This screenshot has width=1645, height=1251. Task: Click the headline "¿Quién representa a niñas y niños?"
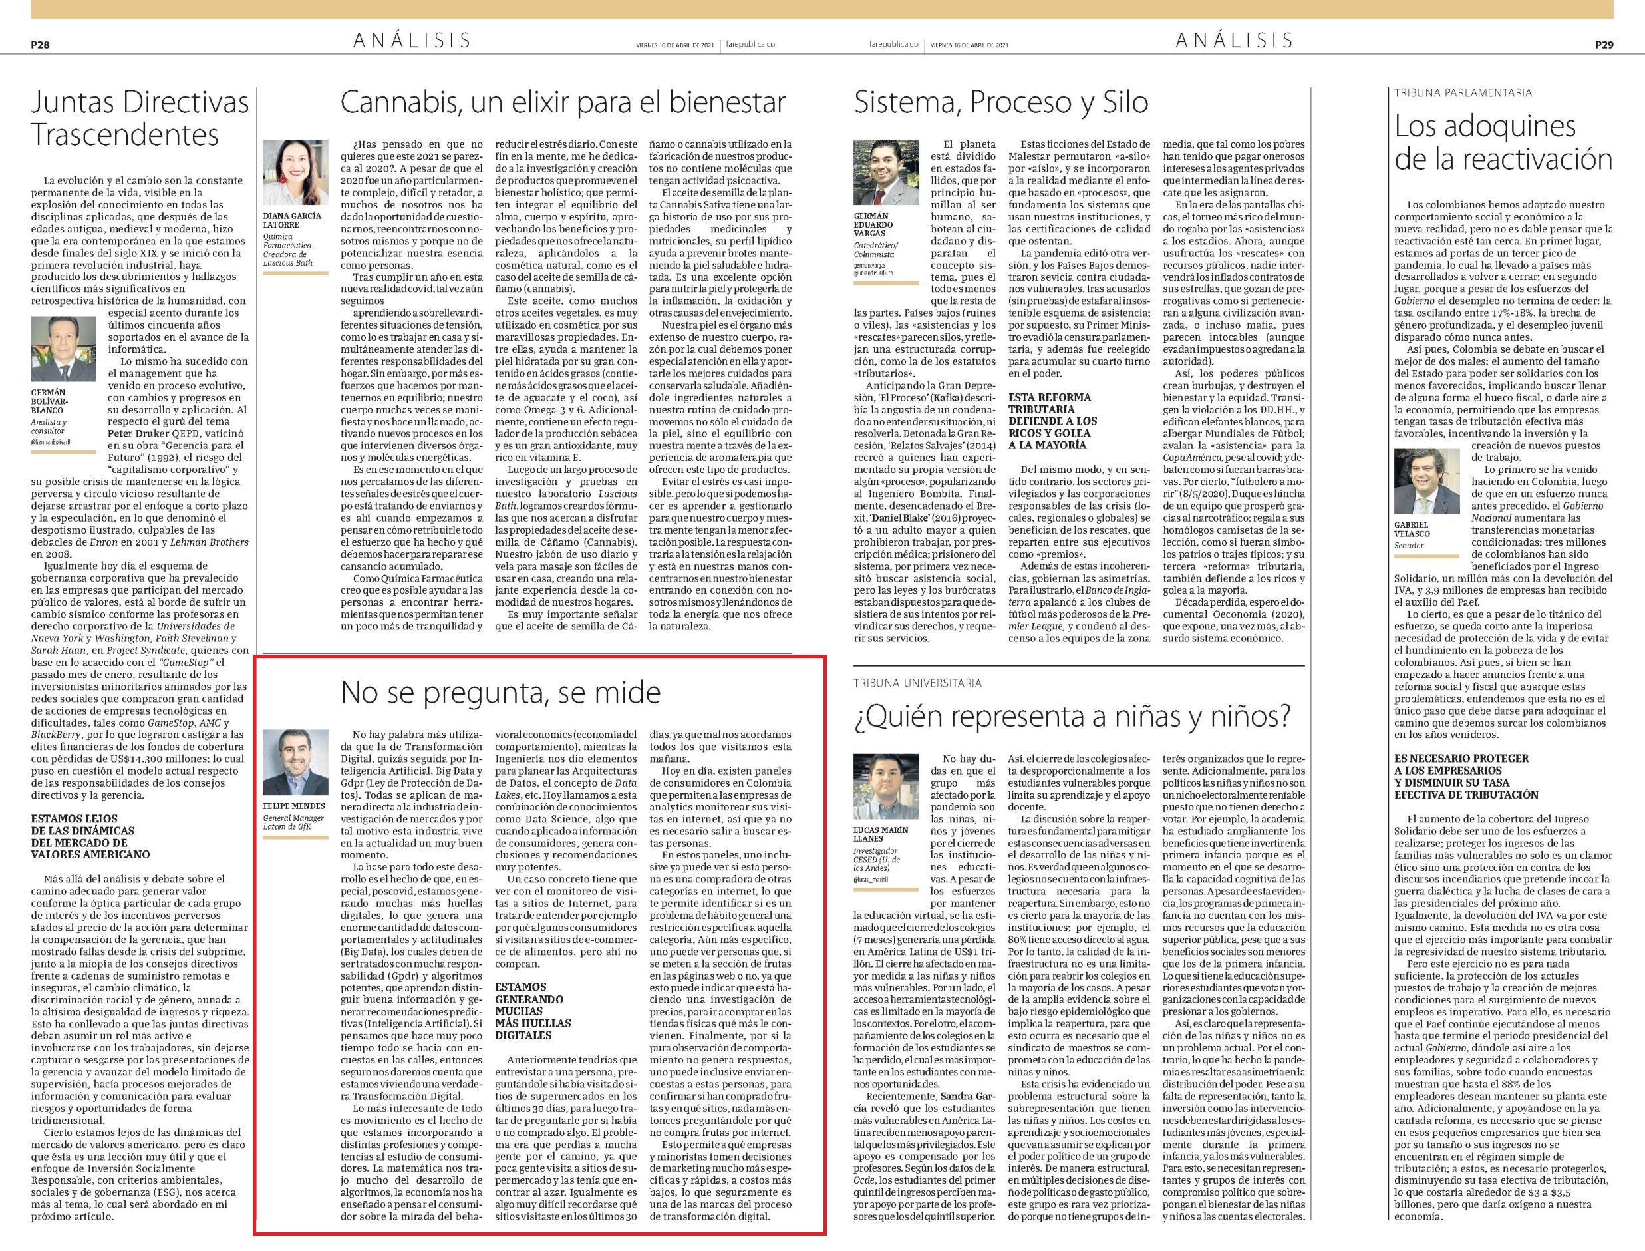[x=1072, y=717]
